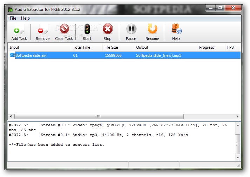Open the File menu
This screenshot has width=250, height=177.
click(13, 18)
